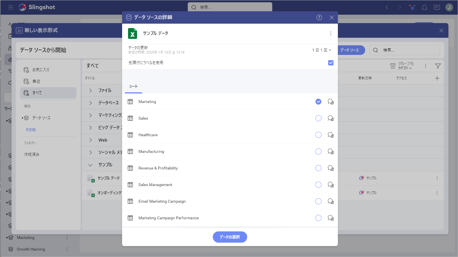458x257 pixels.
Task: Expand the Web category
Action: point(91,140)
